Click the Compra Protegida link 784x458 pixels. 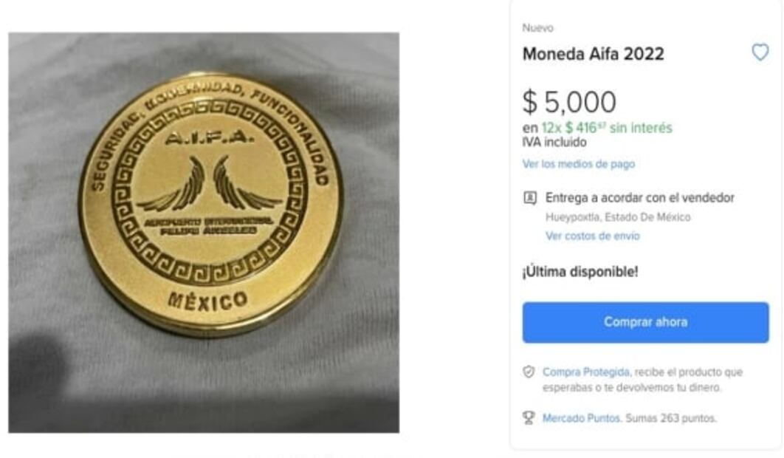[x=586, y=372]
